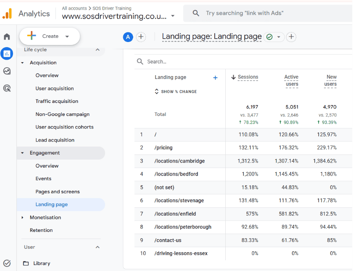Click the sort arrow next to Sessions
This screenshot has height=271, width=353.
point(233,77)
